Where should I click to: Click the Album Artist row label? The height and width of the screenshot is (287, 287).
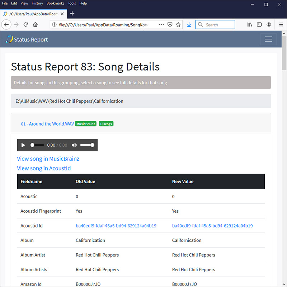[x=33, y=255]
